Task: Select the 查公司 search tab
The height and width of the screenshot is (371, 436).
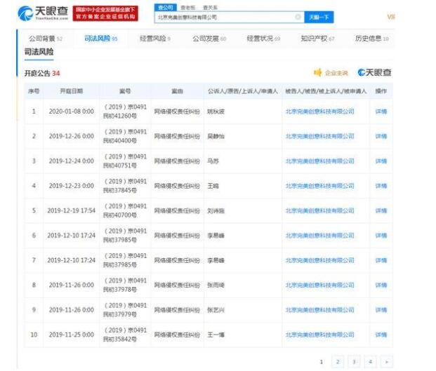Action: coord(166,8)
